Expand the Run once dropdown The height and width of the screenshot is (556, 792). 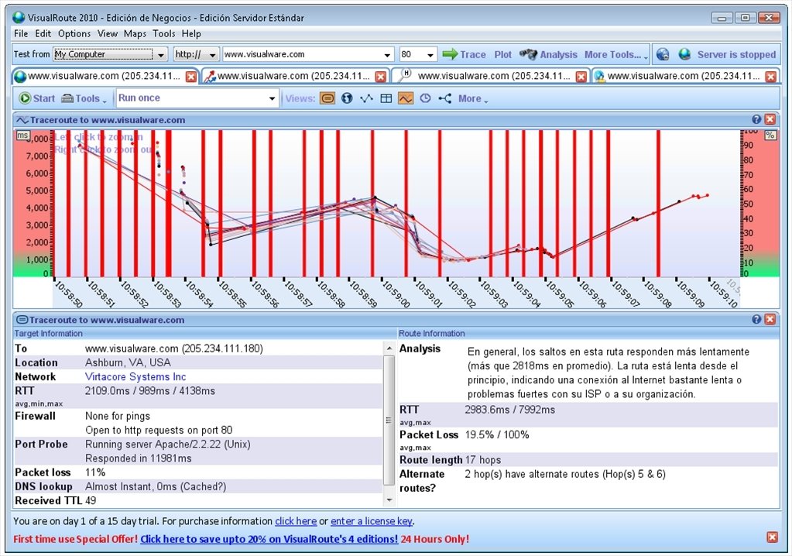(x=273, y=98)
